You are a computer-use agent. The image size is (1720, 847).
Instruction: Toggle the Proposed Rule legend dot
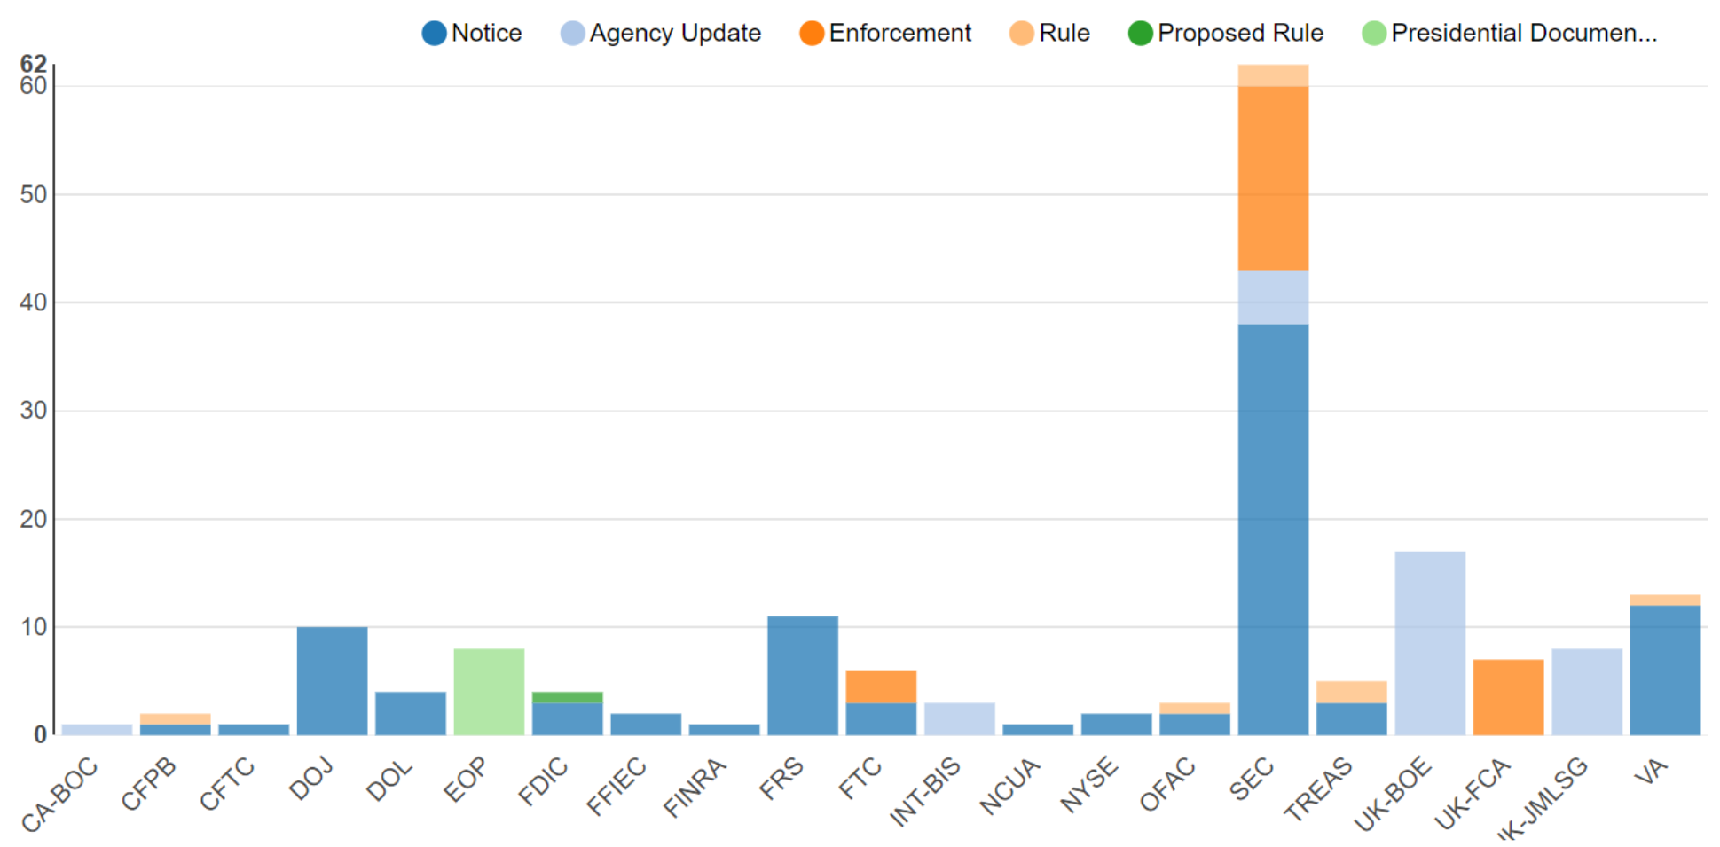1141,34
